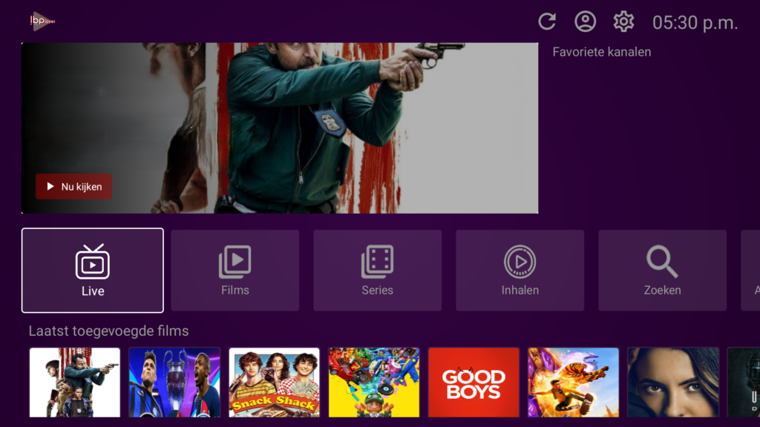Open the Films tile

click(235, 270)
